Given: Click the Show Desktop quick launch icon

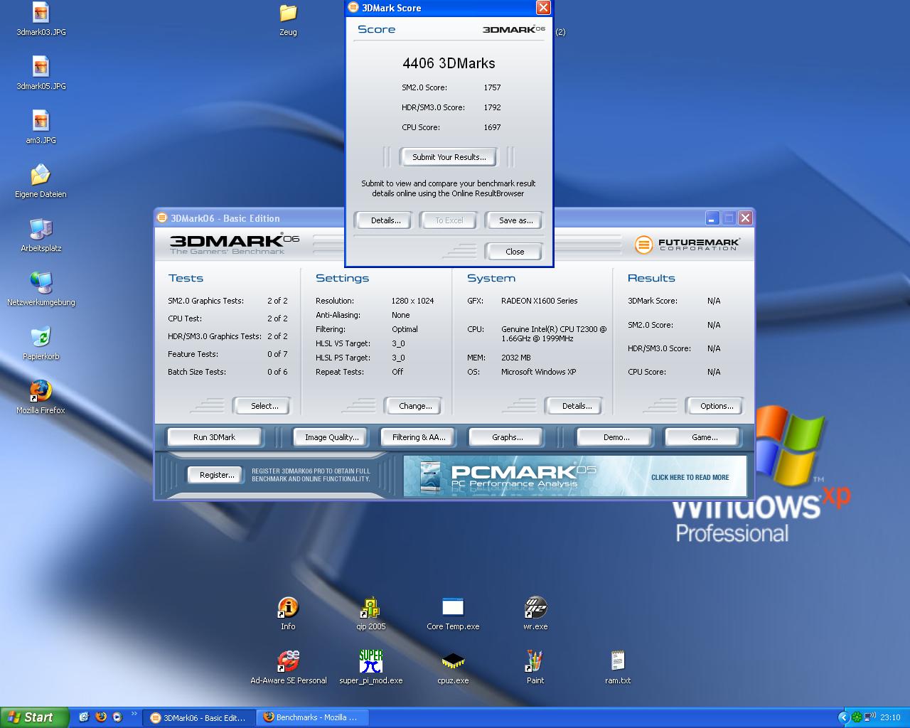Looking at the screenshot, I should 84,717.
